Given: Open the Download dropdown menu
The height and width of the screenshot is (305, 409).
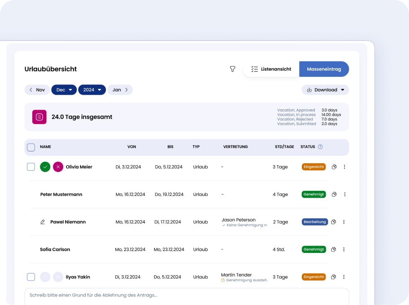Looking at the screenshot, I should point(325,90).
